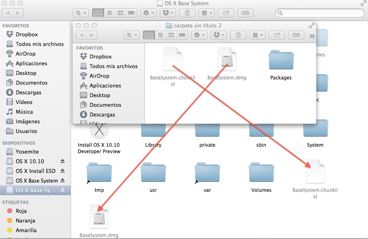Eject the highlighted OS X Base Sy… volume

(x=63, y=190)
